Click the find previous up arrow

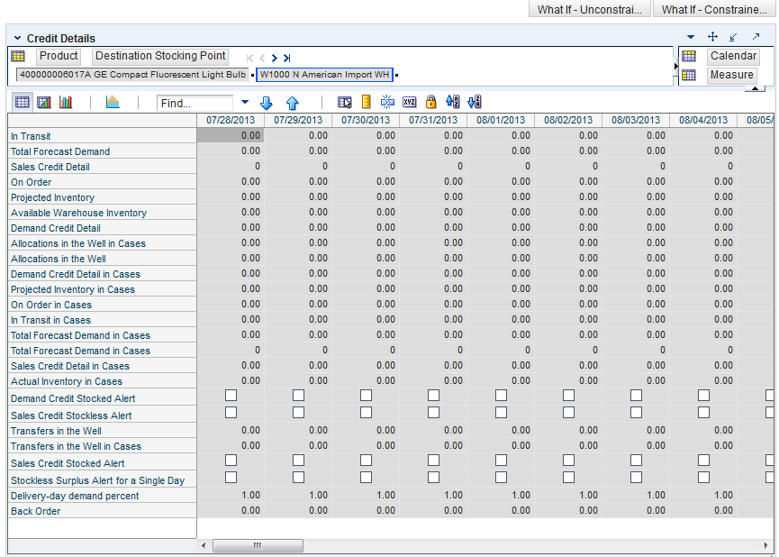tap(292, 103)
